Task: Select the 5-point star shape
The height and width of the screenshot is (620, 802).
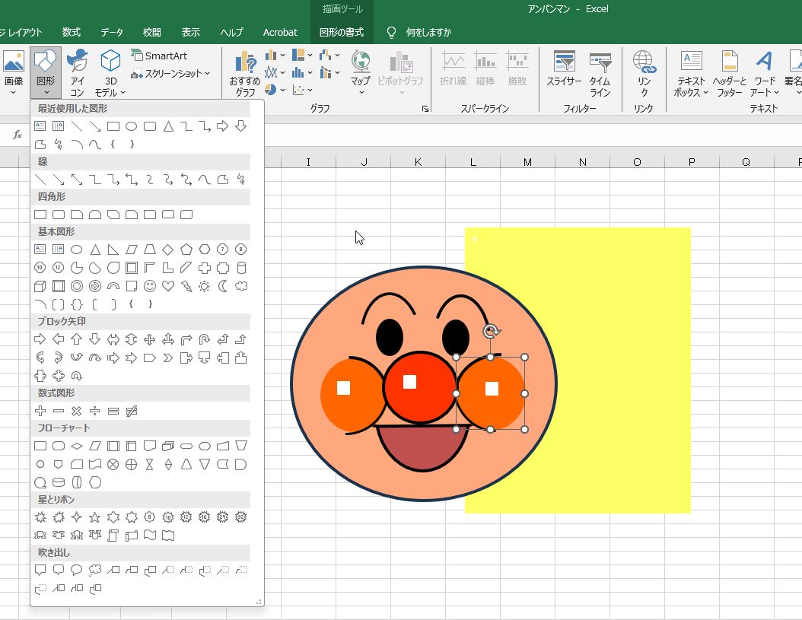Action: [x=94, y=517]
